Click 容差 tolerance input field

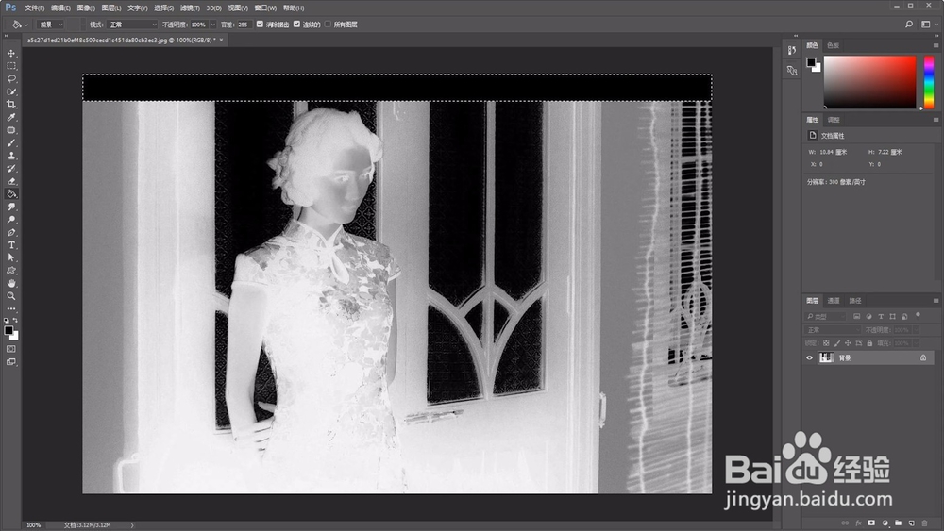(x=244, y=25)
